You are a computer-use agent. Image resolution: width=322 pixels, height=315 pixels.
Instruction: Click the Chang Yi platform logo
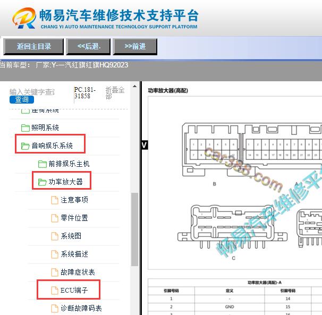click(24, 18)
